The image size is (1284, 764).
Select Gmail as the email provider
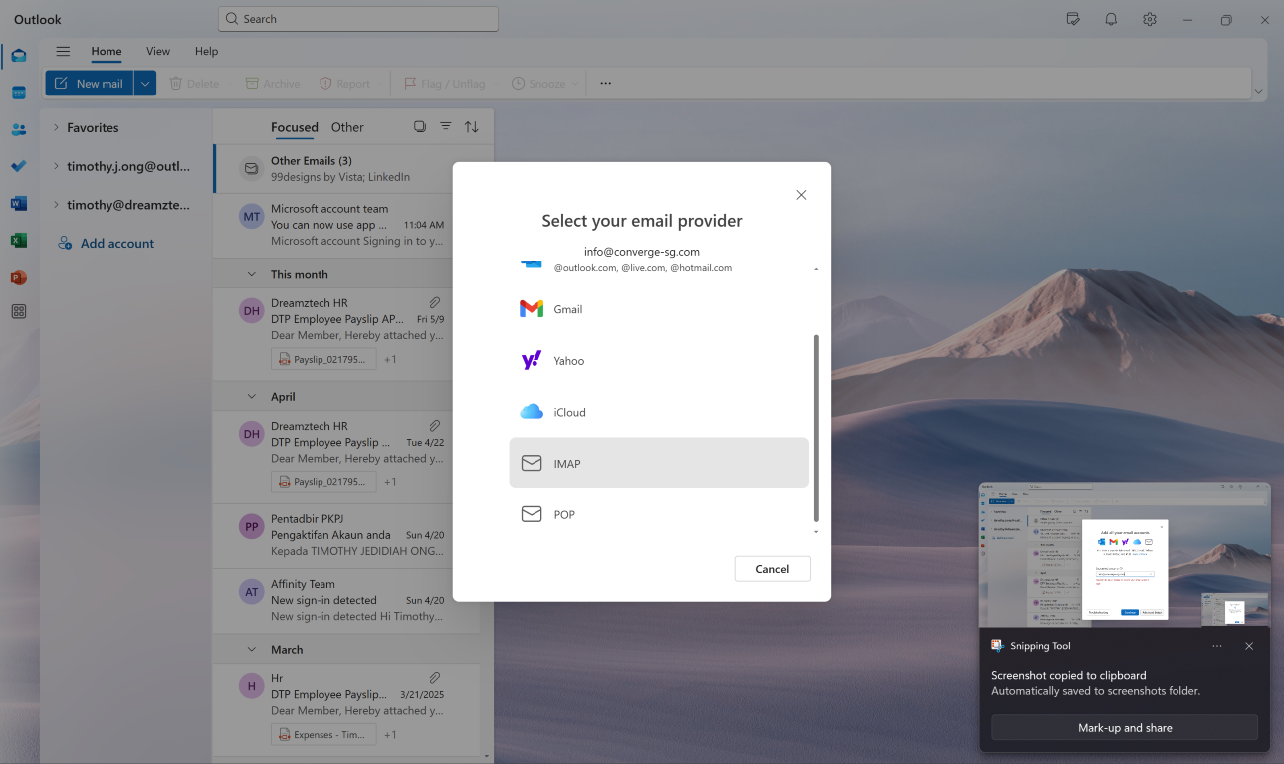(659, 308)
